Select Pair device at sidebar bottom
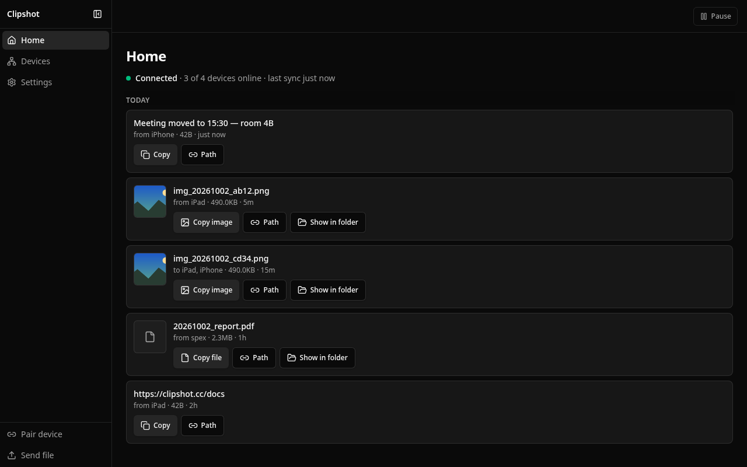The image size is (747, 467). point(55,434)
